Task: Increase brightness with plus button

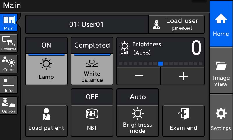Action: tap(183, 76)
